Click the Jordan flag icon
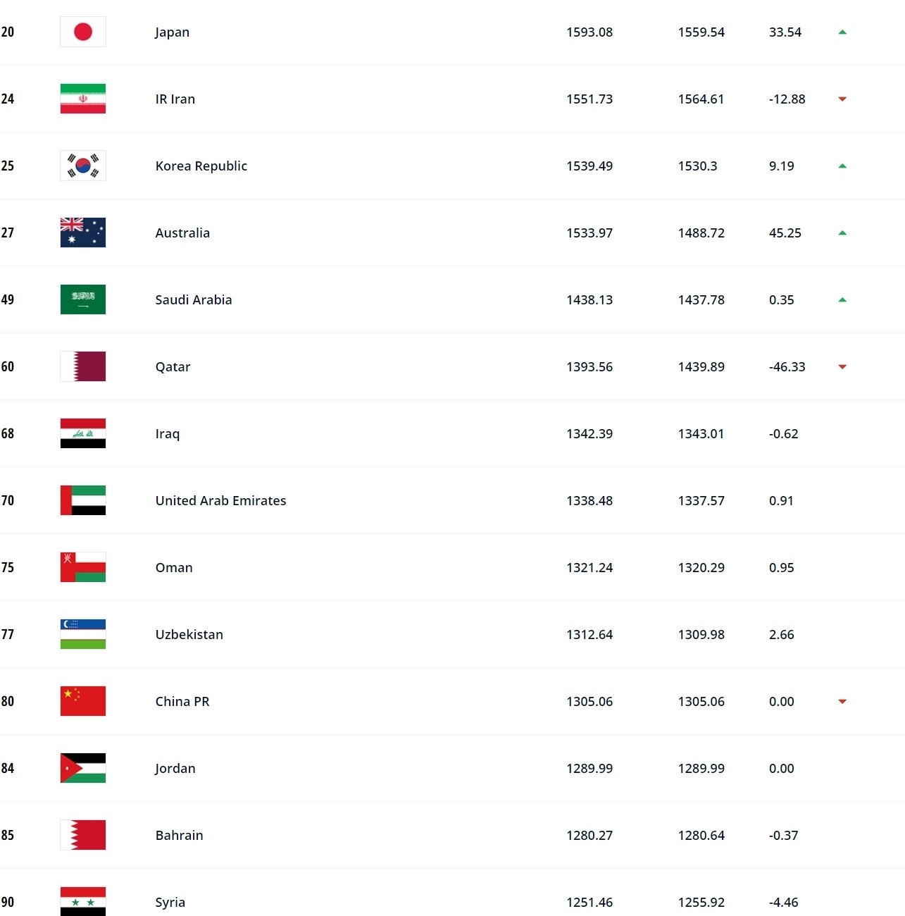 coord(83,768)
